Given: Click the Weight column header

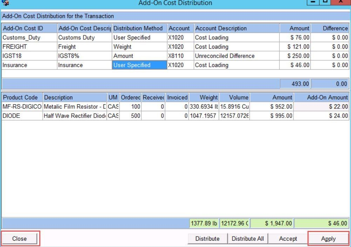Looking at the screenshot, I should tap(204, 98).
